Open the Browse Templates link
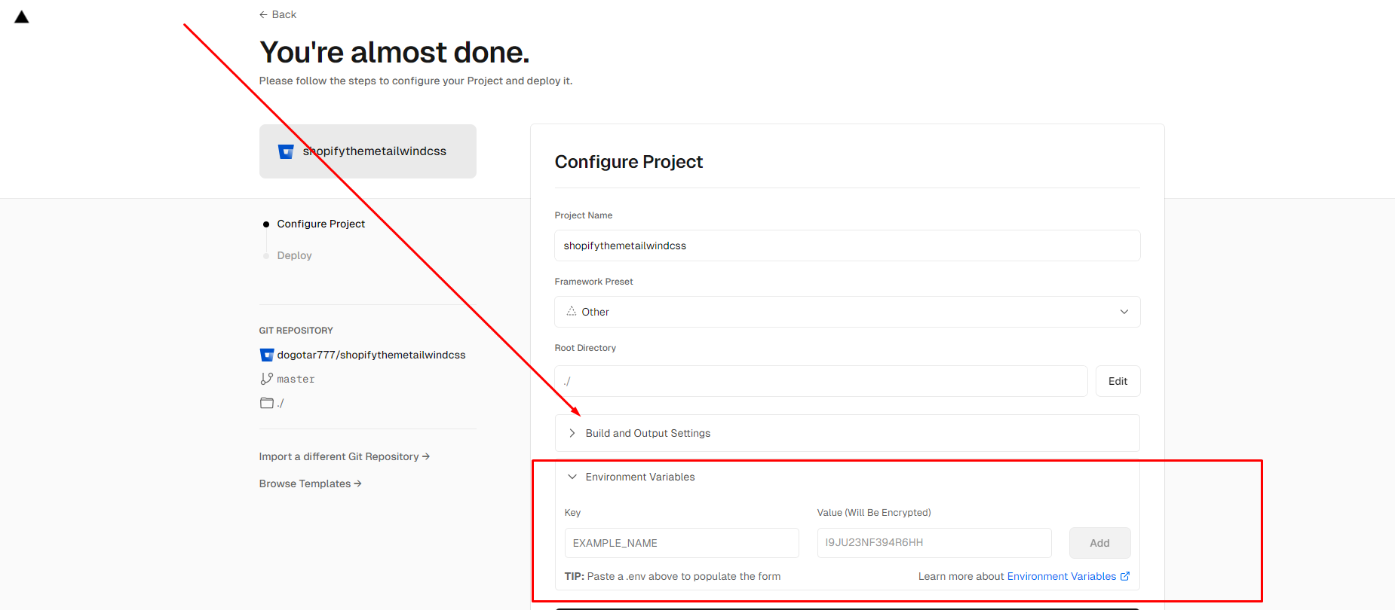The width and height of the screenshot is (1395, 610). (310, 483)
